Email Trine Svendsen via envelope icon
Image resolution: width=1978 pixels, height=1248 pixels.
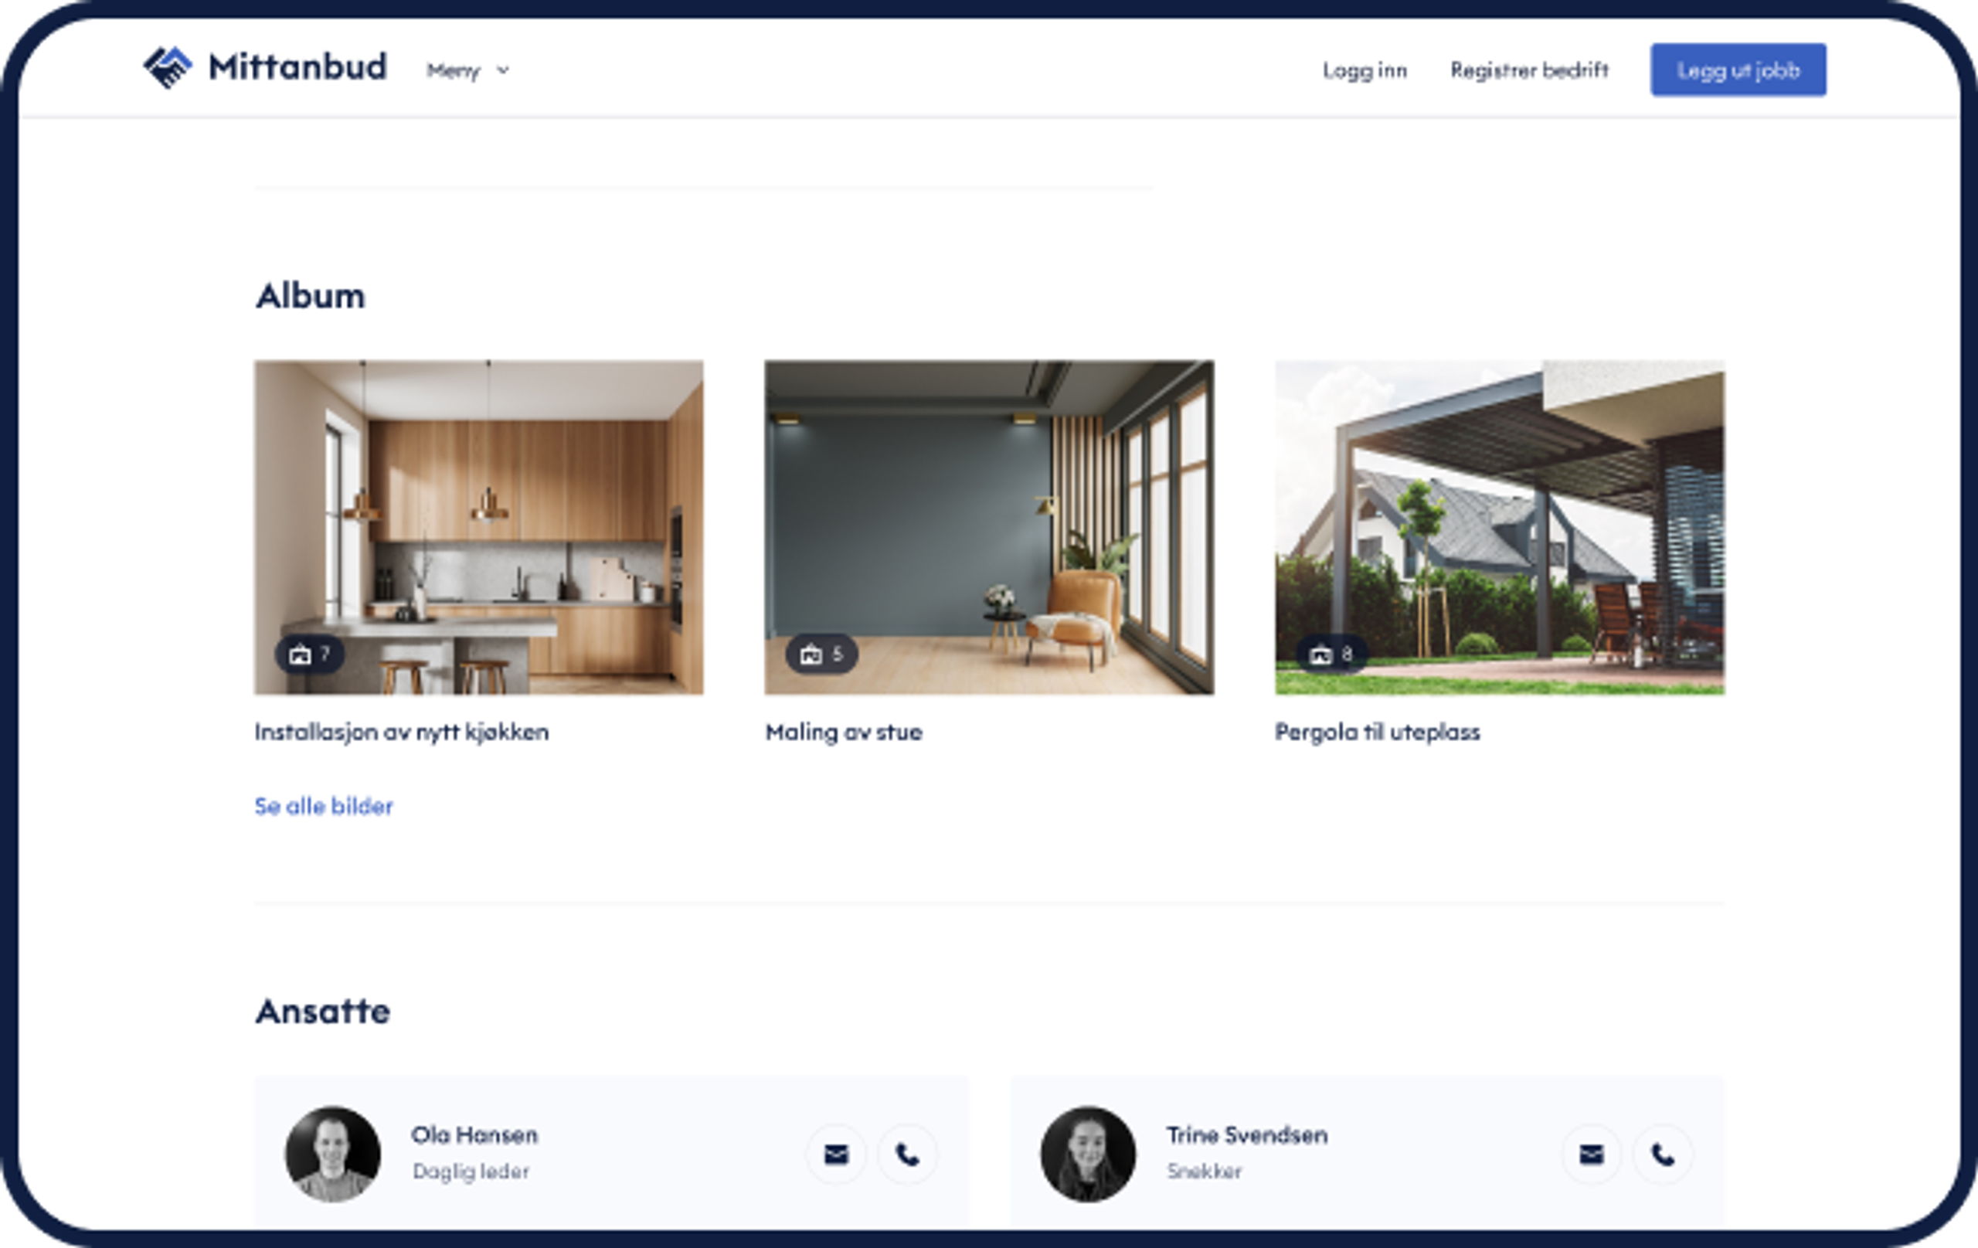point(1591,1154)
